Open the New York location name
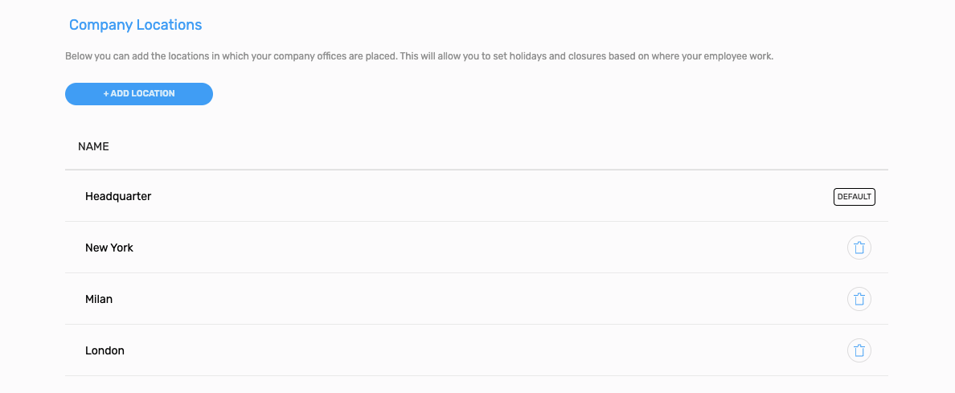Viewport: 955px width, 393px height. 109,248
